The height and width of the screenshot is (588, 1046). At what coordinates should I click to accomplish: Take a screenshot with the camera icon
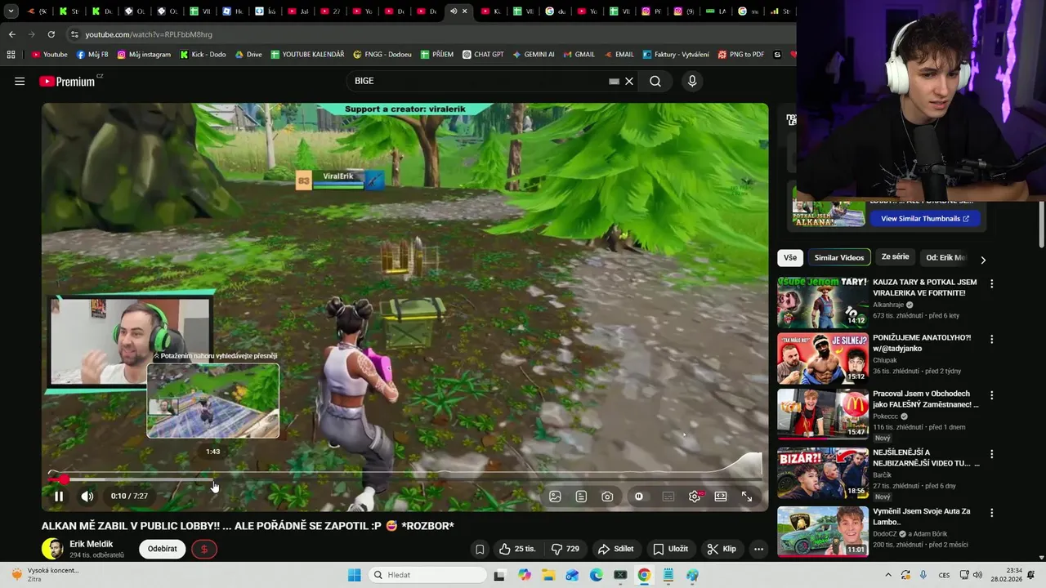tap(607, 497)
